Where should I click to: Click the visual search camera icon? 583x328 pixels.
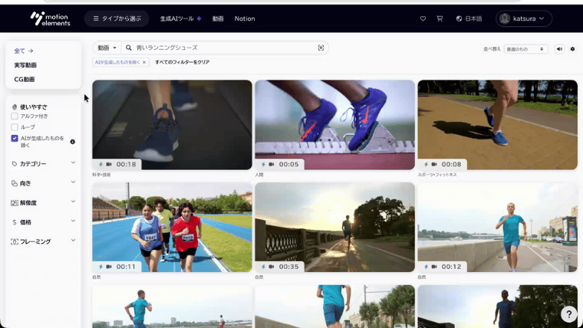[321, 48]
